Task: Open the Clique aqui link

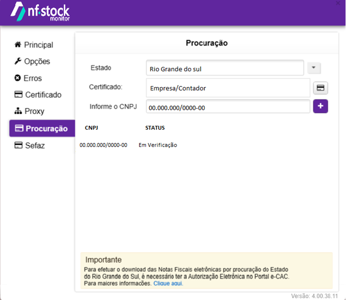Action: pos(168,284)
